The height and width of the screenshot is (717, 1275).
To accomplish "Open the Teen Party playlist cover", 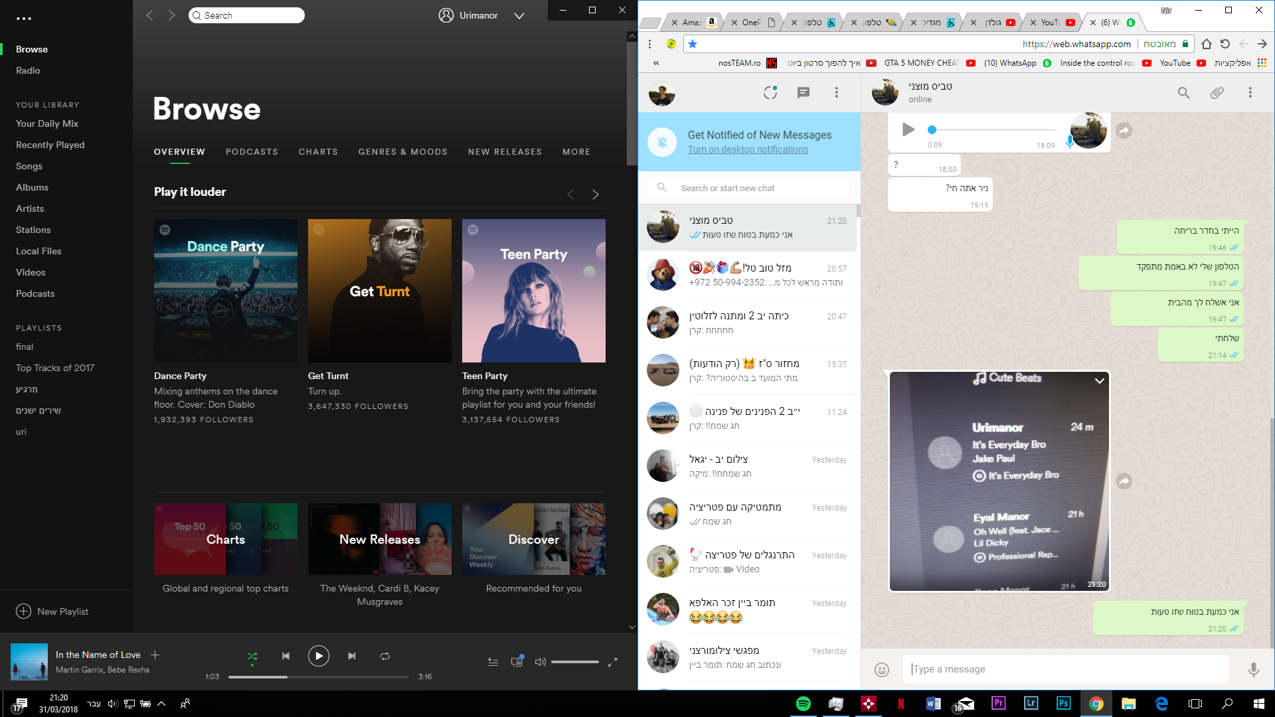I will pyautogui.click(x=534, y=291).
